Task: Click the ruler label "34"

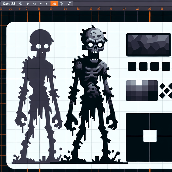Action: click(x=124, y=9)
